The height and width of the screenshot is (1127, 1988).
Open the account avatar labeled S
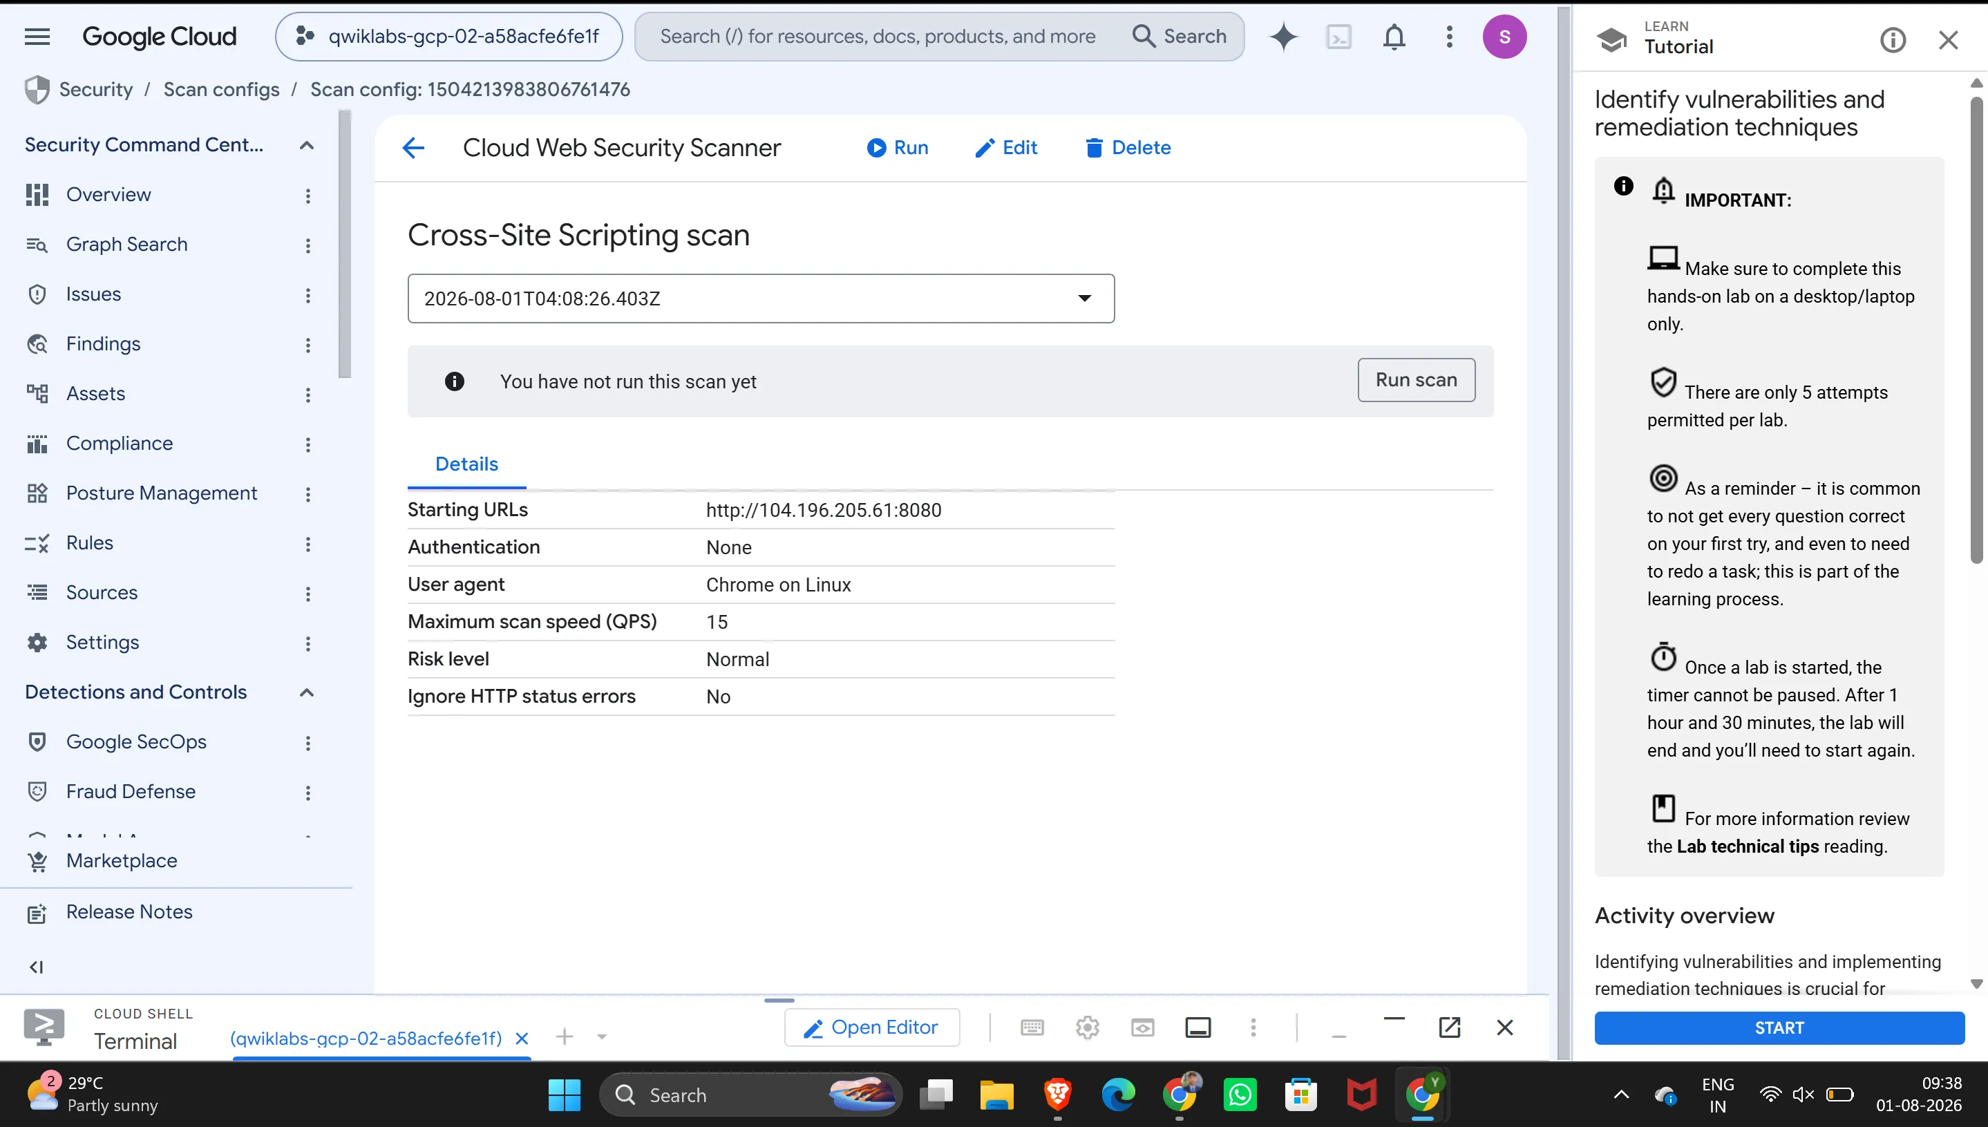[1504, 37]
